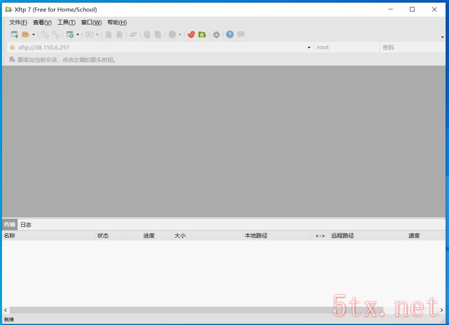The width and height of the screenshot is (449, 325).
Task: Click the session hint text 要添加当前会话
Action: click(x=66, y=59)
